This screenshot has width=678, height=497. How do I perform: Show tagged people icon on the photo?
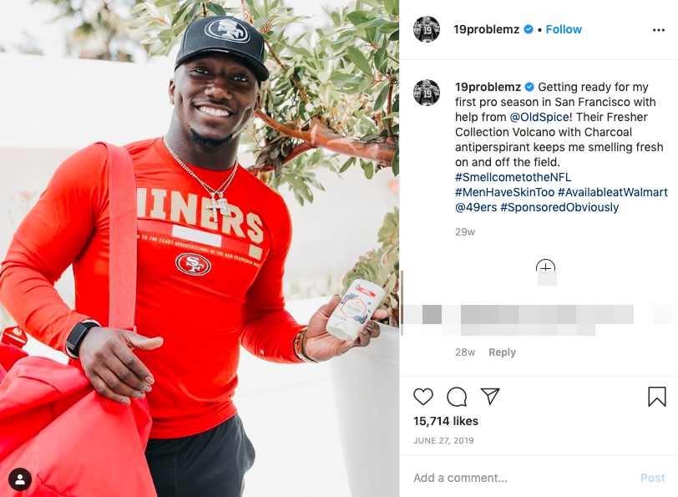(x=20, y=479)
